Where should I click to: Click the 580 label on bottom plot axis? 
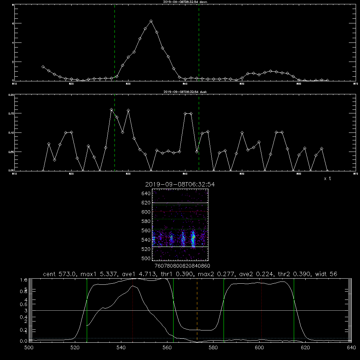[x=213, y=348]
